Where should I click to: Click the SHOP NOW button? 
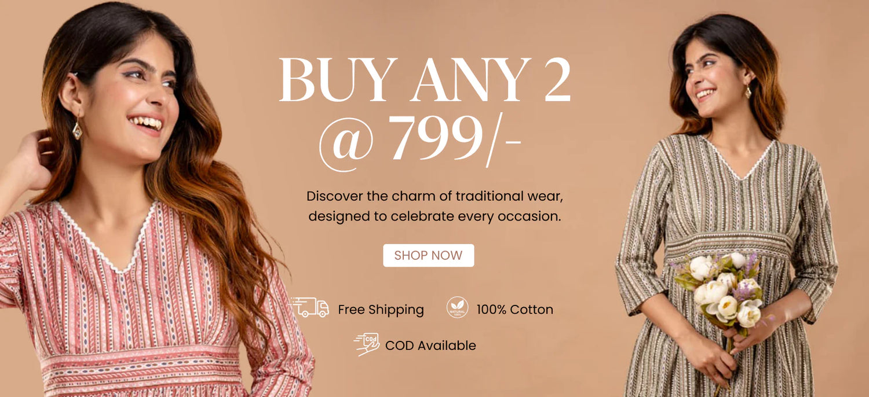coord(428,255)
